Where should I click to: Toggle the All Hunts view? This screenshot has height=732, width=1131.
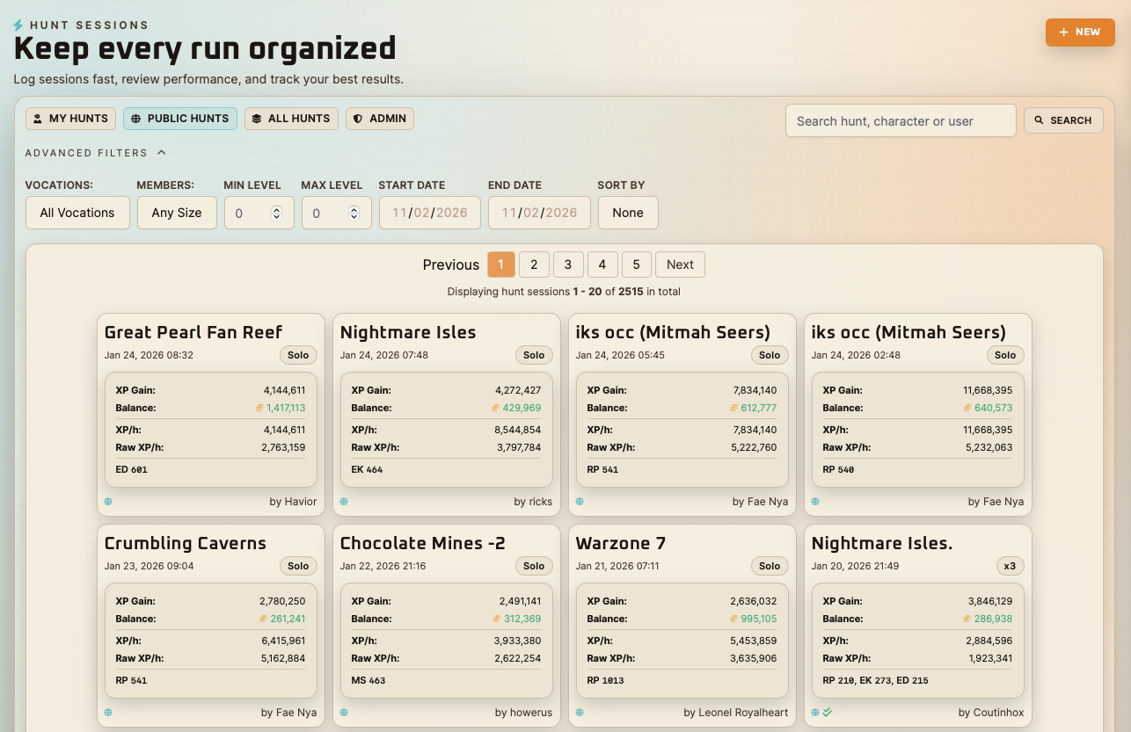pyautogui.click(x=291, y=119)
